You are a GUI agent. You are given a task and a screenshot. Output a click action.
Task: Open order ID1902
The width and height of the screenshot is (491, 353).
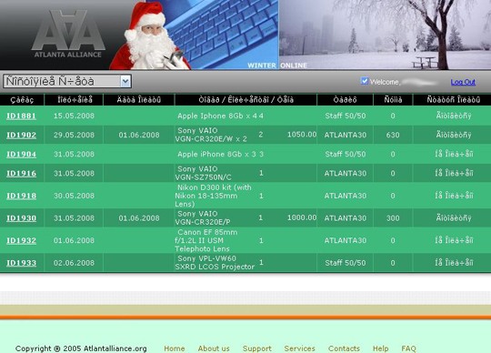click(x=21, y=135)
